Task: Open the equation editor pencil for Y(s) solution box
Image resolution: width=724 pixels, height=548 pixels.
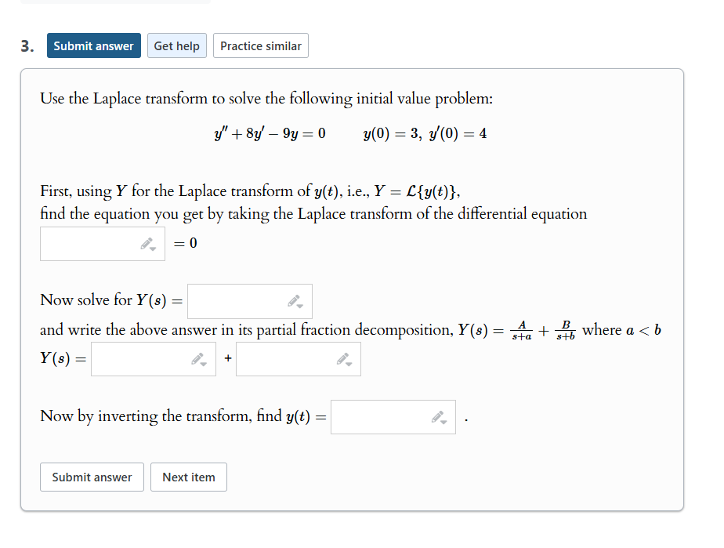Action: (x=295, y=300)
